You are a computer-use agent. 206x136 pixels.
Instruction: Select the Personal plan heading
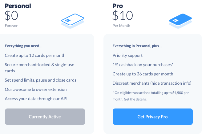[x=18, y=6]
